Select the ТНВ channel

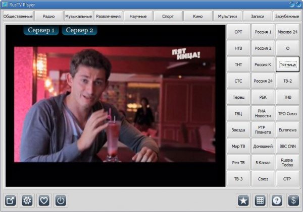[287, 97]
